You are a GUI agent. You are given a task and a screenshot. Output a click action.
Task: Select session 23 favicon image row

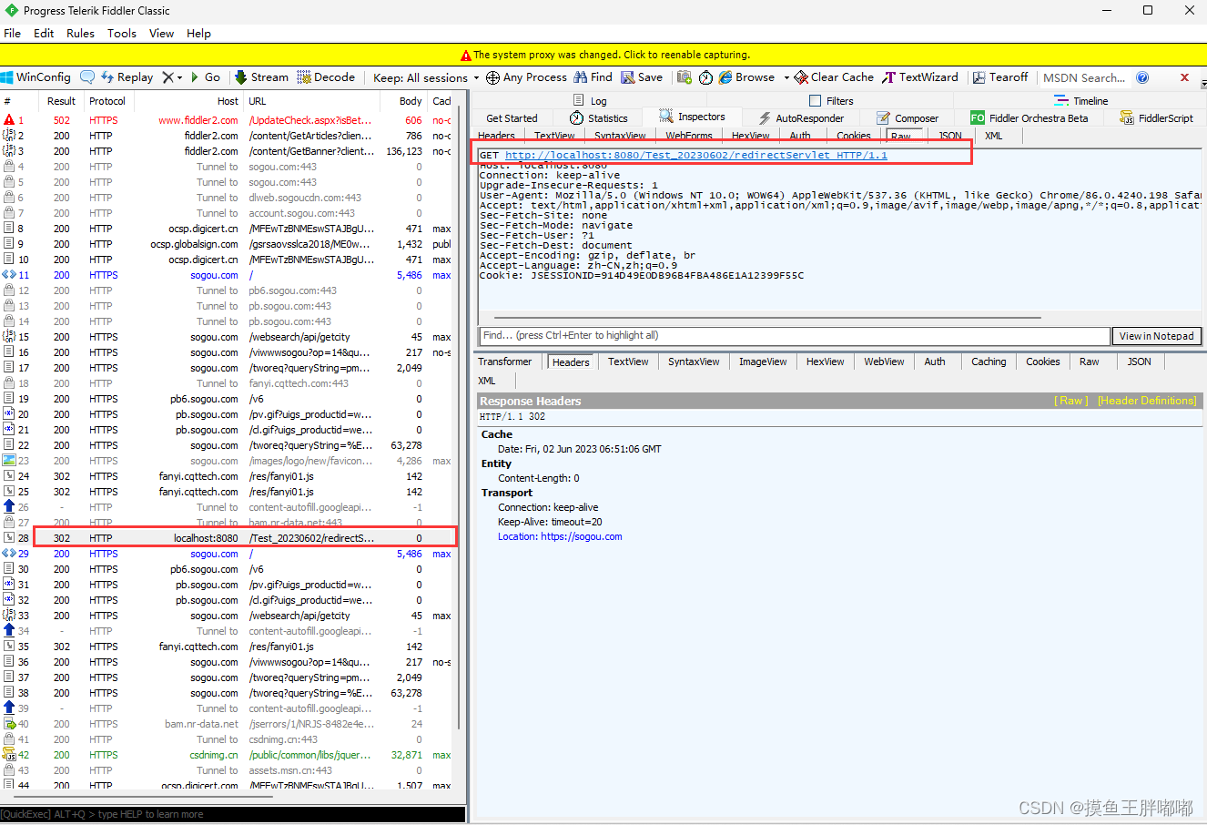tap(228, 461)
